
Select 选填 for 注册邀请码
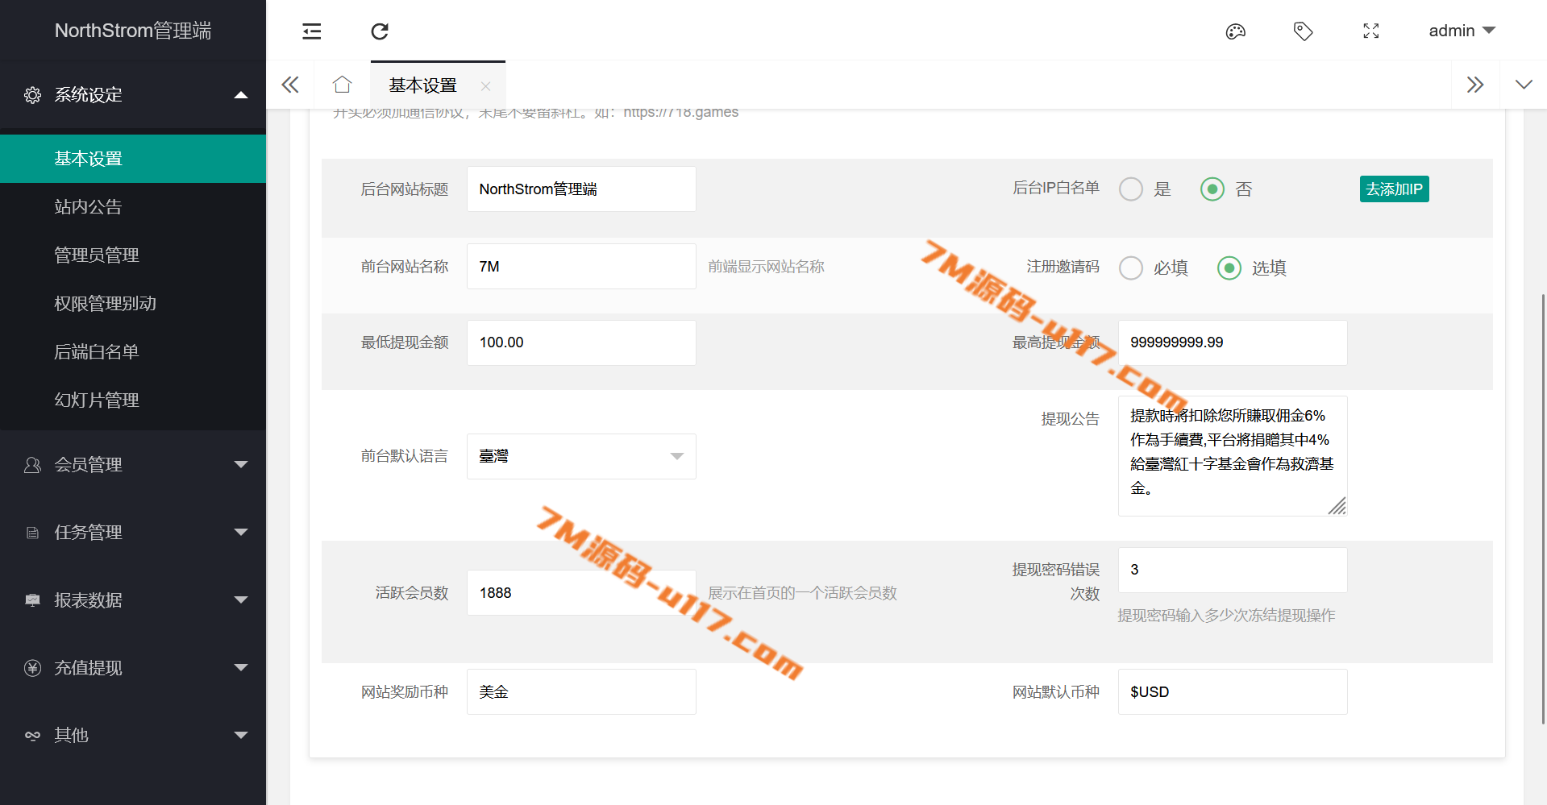pyautogui.click(x=1229, y=268)
